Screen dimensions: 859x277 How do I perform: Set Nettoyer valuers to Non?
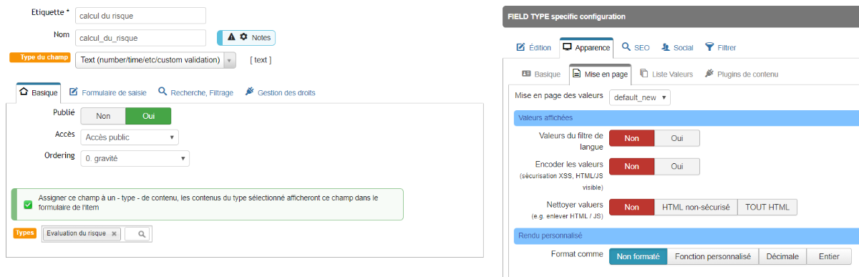(x=631, y=207)
